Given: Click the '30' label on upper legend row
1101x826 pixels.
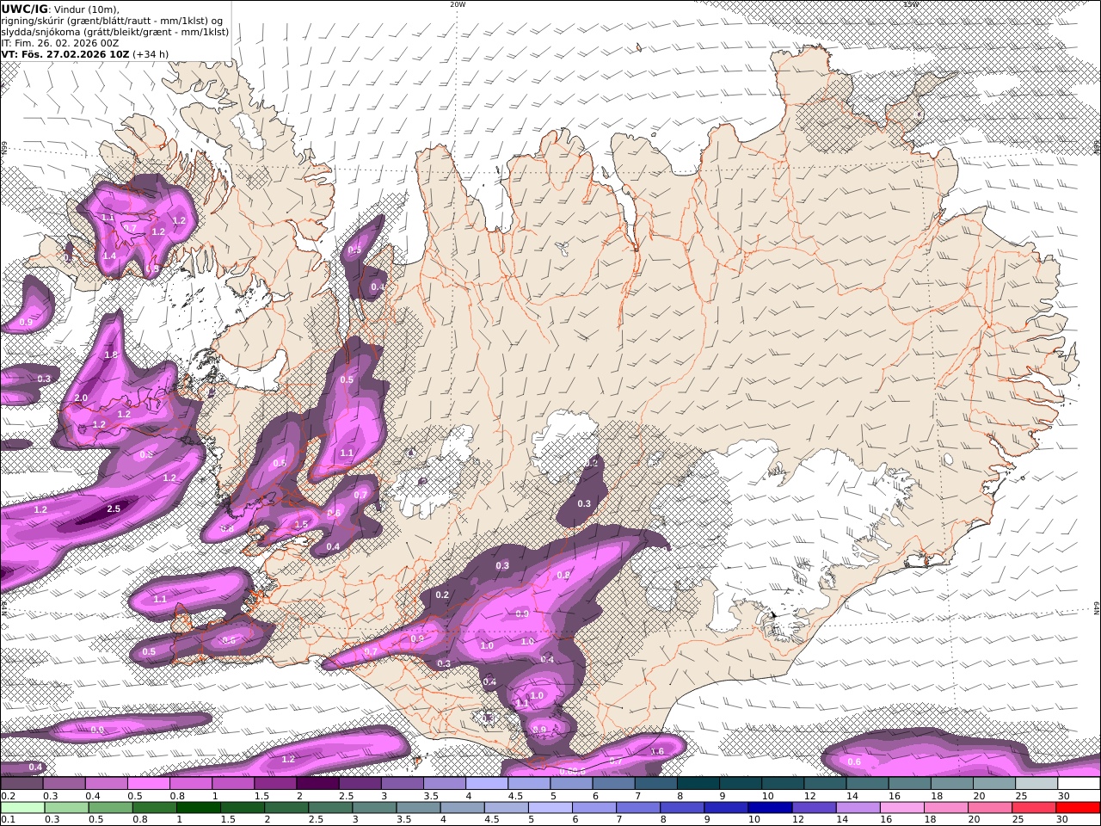Looking at the screenshot, I should pyautogui.click(x=1063, y=796).
